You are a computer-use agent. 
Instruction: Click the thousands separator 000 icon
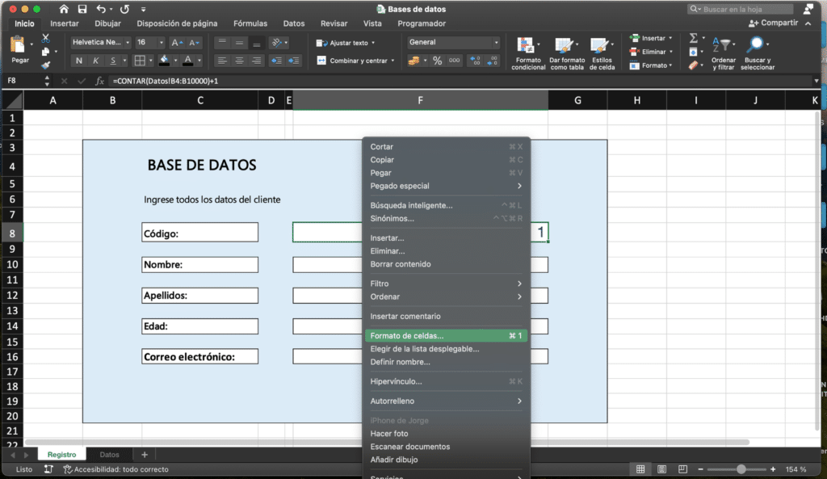tap(454, 61)
